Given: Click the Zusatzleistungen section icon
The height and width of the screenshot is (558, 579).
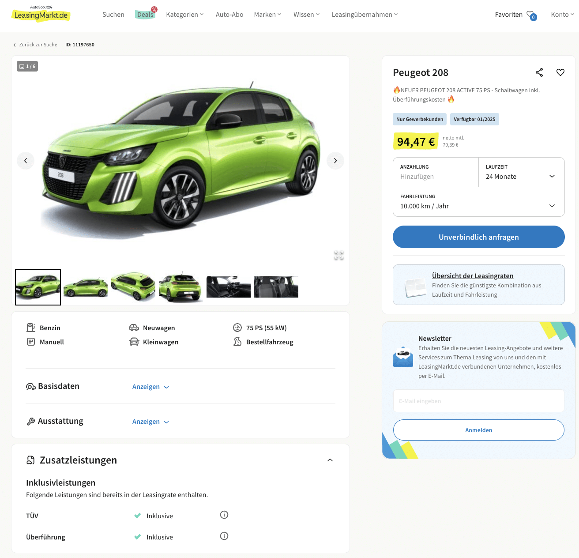Looking at the screenshot, I should pyautogui.click(x=30, y=460).
